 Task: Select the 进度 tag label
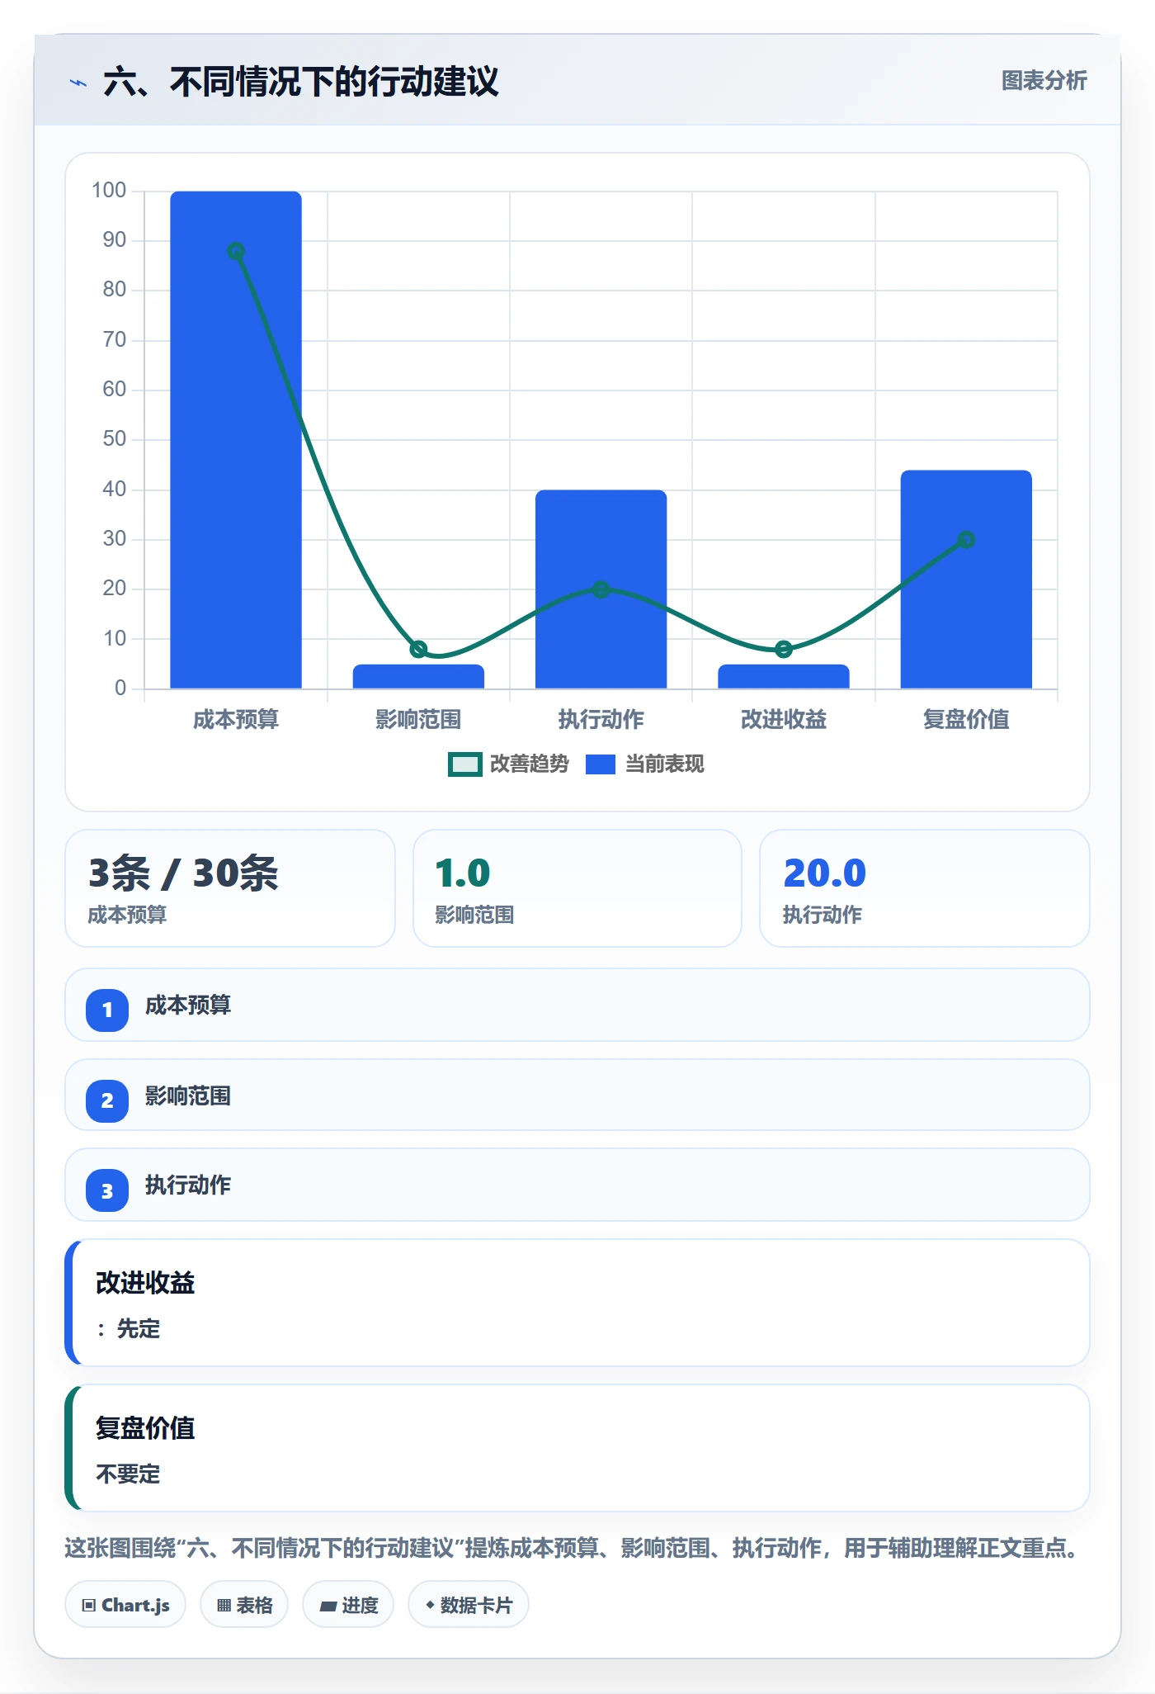[360, 1606]
